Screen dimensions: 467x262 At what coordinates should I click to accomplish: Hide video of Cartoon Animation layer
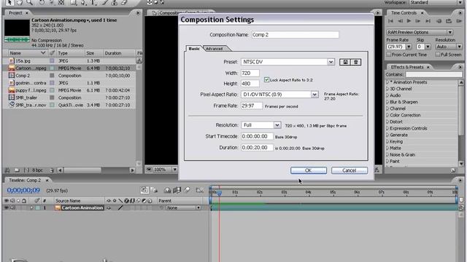7,207
